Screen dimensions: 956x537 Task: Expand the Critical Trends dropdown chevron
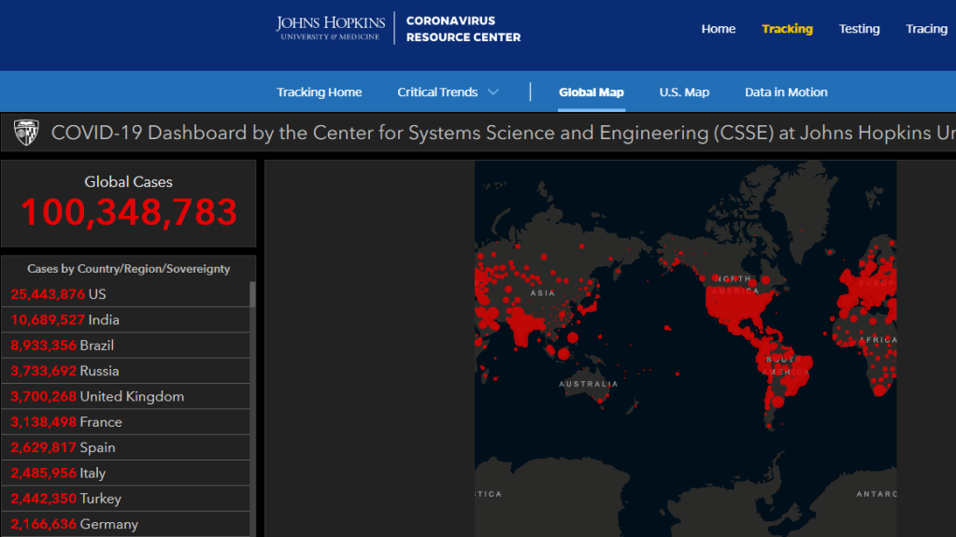point(493,92)
